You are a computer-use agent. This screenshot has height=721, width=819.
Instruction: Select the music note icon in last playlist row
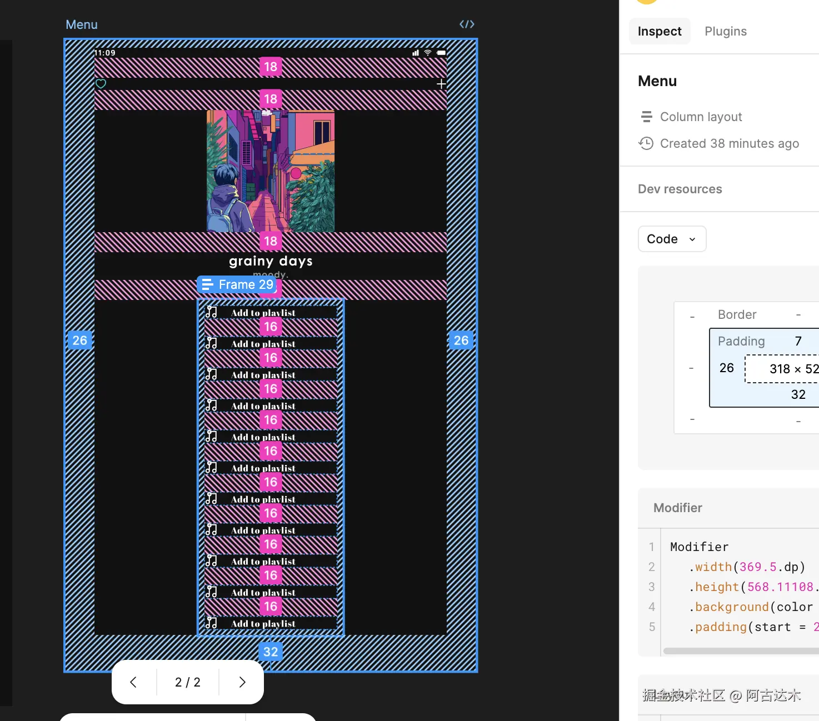coord(211,623)
